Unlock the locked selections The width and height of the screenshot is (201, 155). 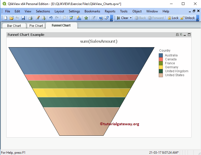187,18
